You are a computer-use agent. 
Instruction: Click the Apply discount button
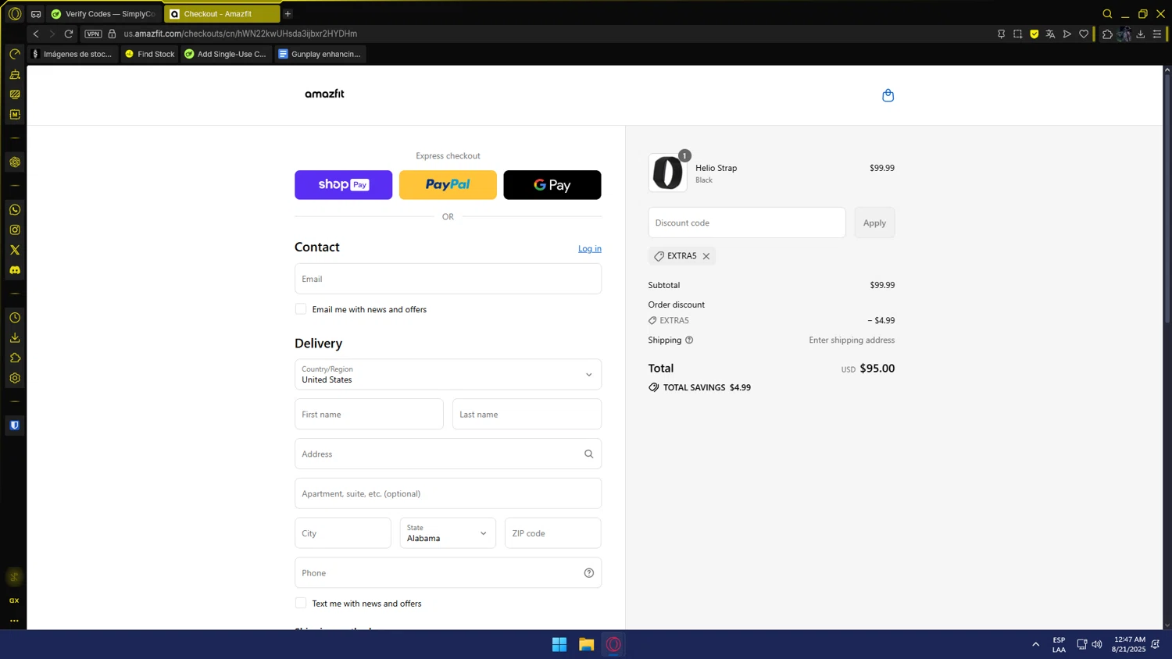click(874, 223)
